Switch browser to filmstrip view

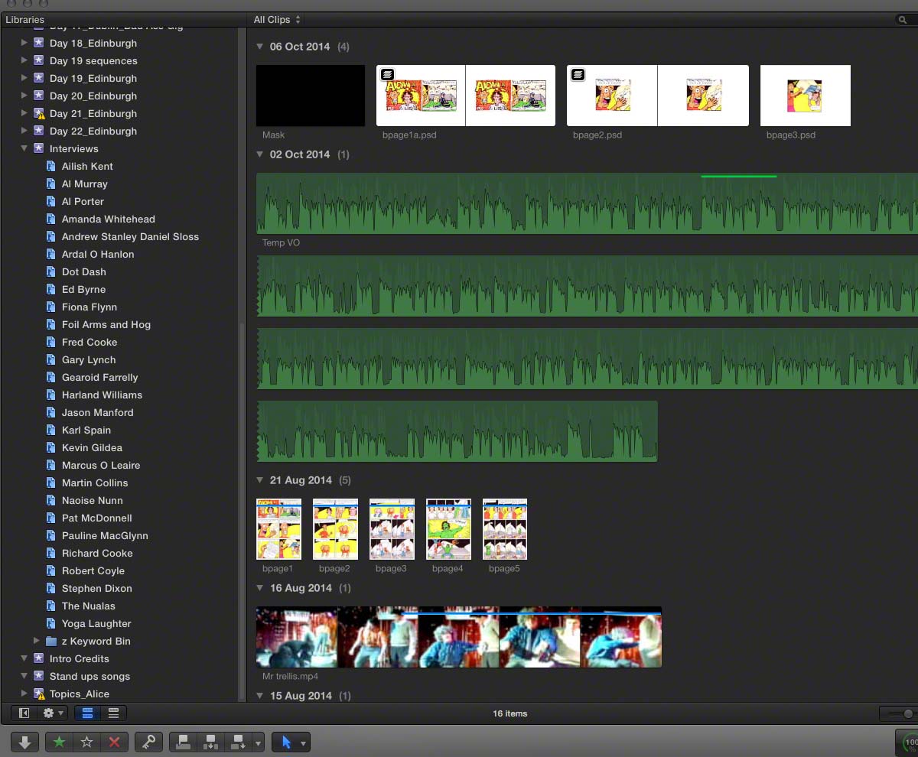point(87,713)
